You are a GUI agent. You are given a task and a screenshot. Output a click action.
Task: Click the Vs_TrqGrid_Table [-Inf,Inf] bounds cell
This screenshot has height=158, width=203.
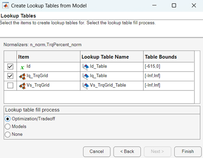[169, 86]
